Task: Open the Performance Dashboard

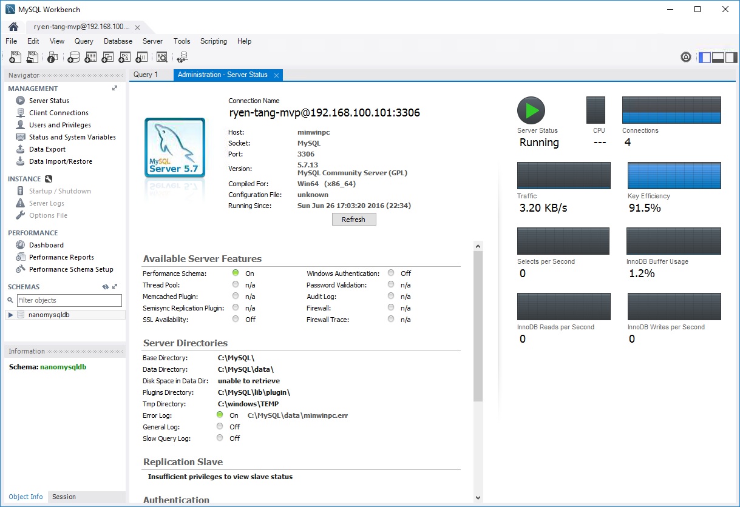Action: (x=46, y=245)
